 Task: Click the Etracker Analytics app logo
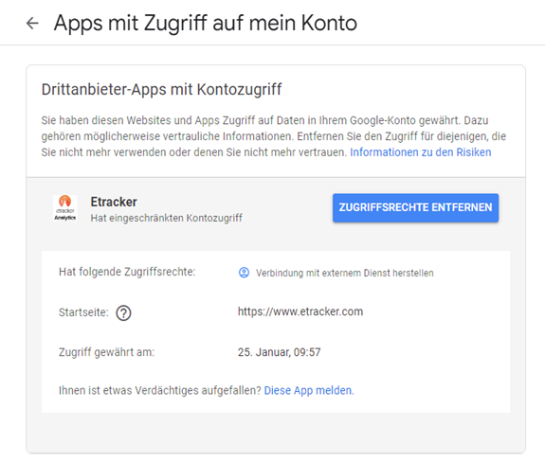click(65, 207)
